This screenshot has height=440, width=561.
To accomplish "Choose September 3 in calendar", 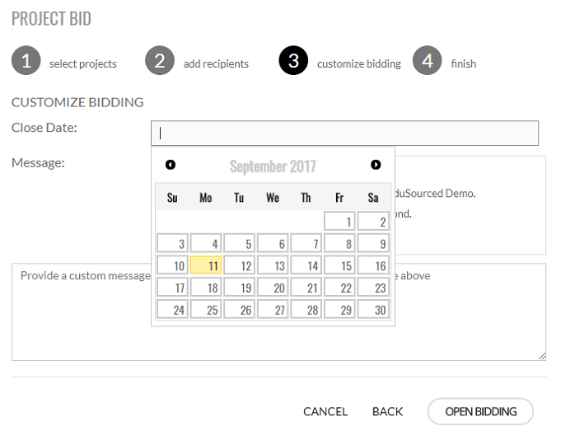I will pyautogui.click(x=172, y=243).
